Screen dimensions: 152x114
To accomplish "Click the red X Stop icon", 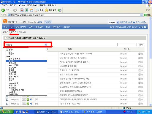I will click(22, 10).
